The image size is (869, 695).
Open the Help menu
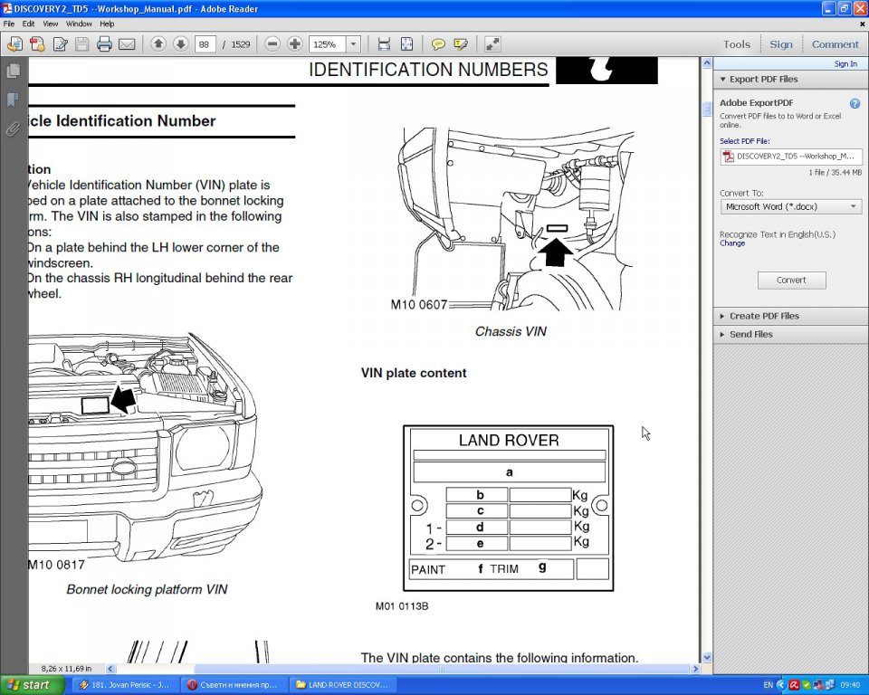[107, 24]
